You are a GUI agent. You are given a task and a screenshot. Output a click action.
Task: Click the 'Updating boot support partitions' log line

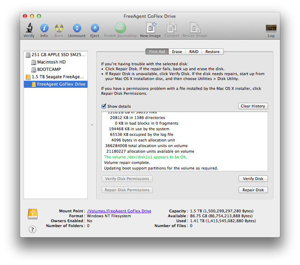pos(161,168)
